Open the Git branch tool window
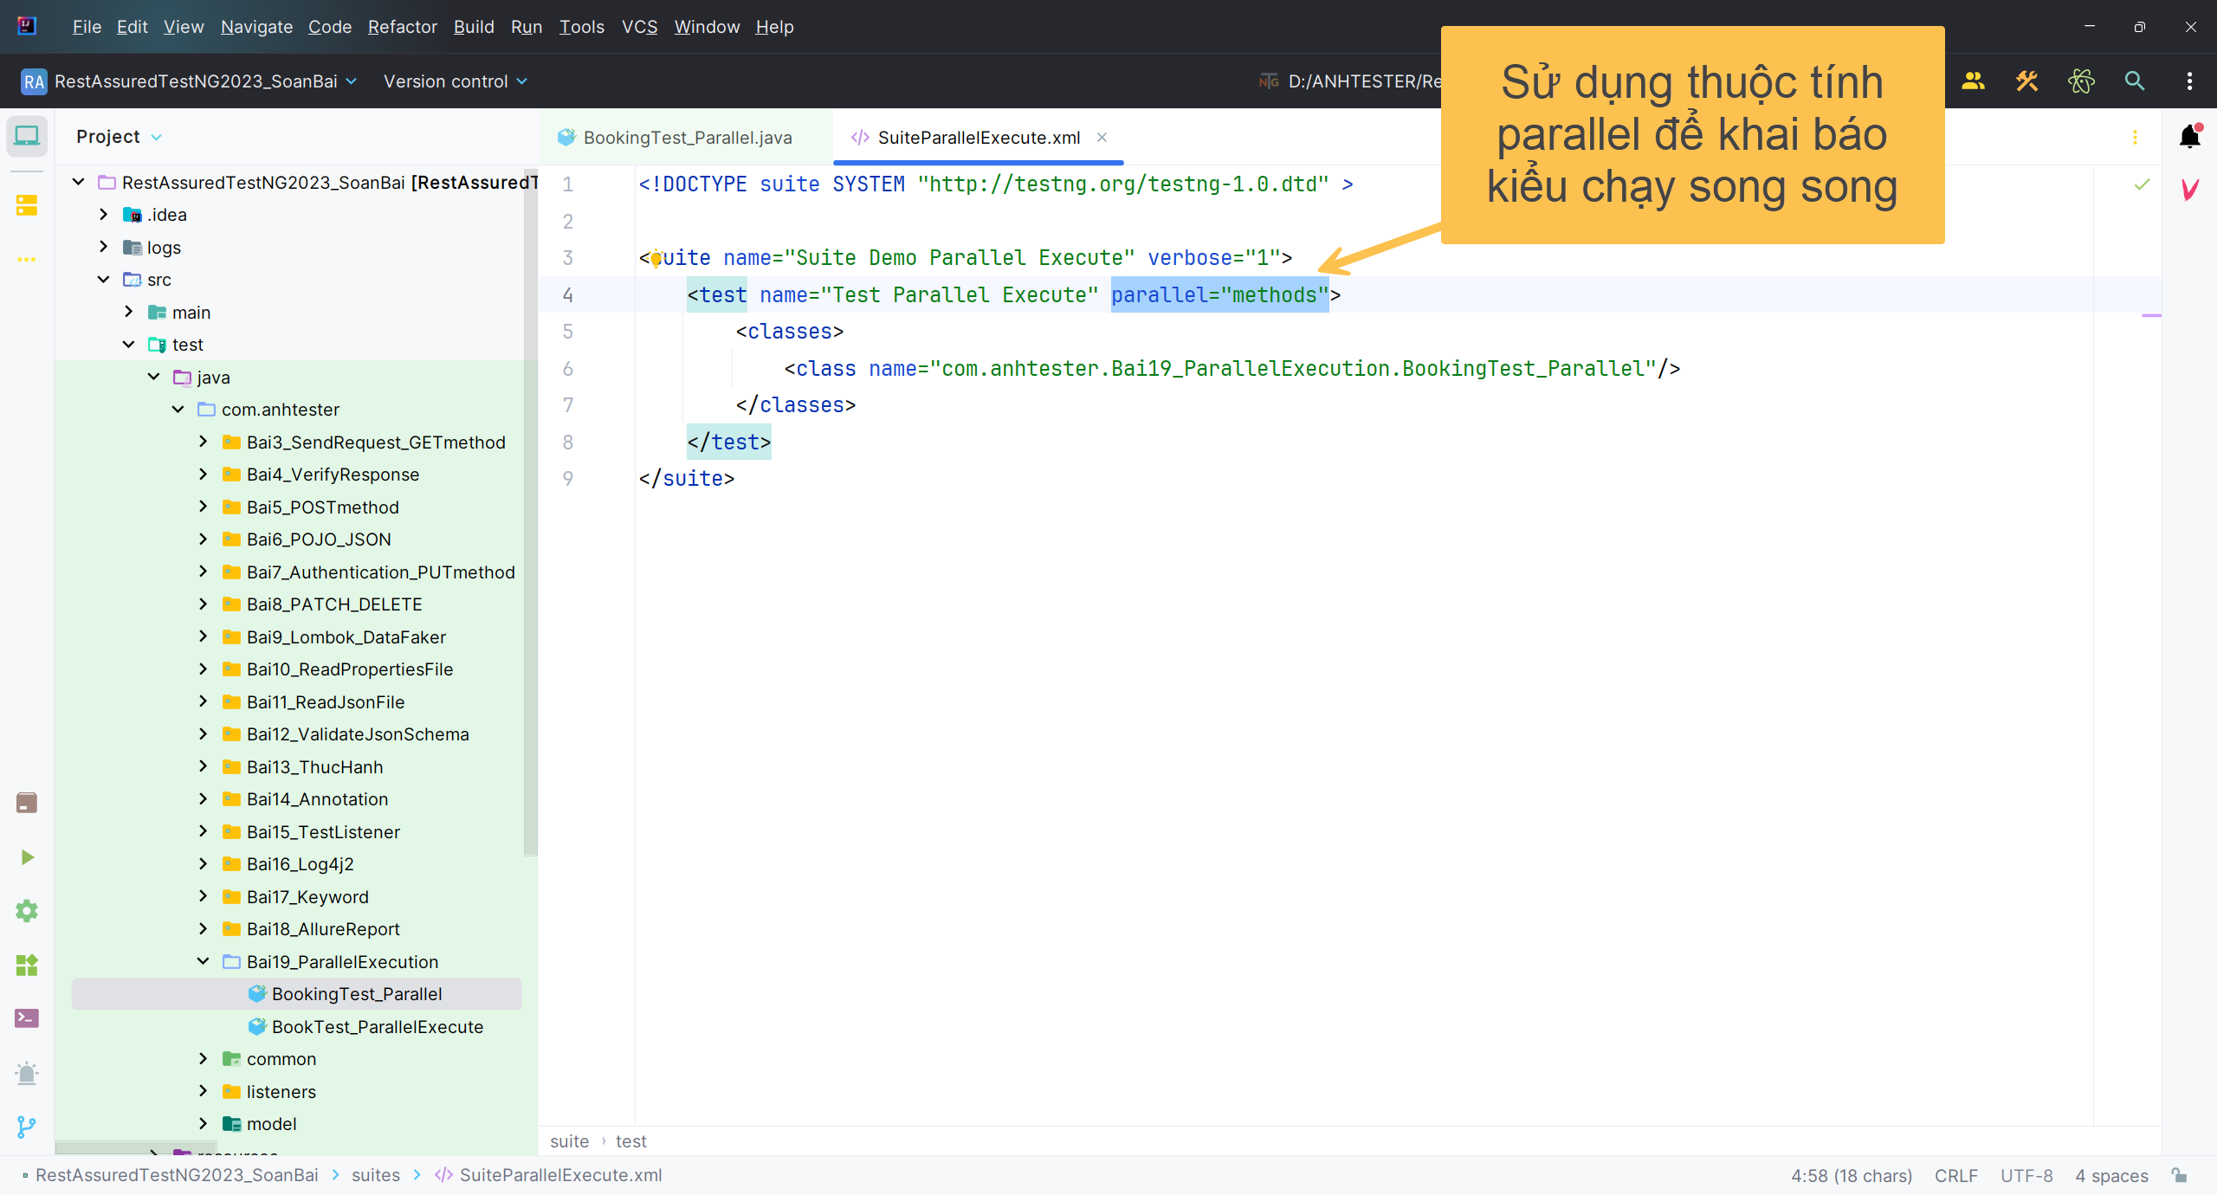 (x=27, y=1127)
